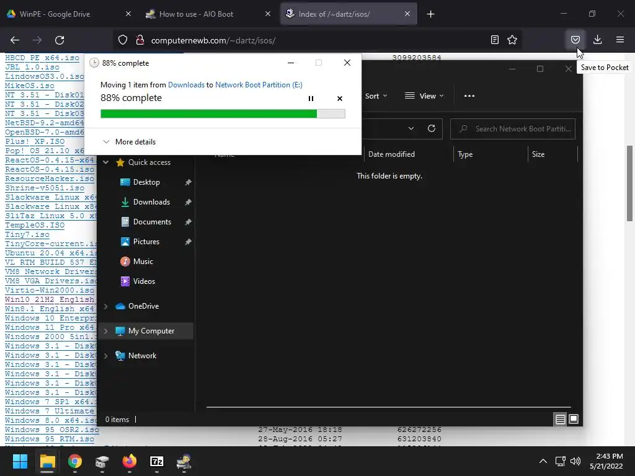Image resolution: width=635 pixels, height=476 pixels.
Task: Open the volume control in tray
Action: point(575,461)
